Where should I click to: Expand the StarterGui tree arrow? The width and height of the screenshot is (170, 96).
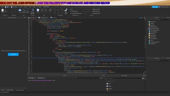(147, 34)
